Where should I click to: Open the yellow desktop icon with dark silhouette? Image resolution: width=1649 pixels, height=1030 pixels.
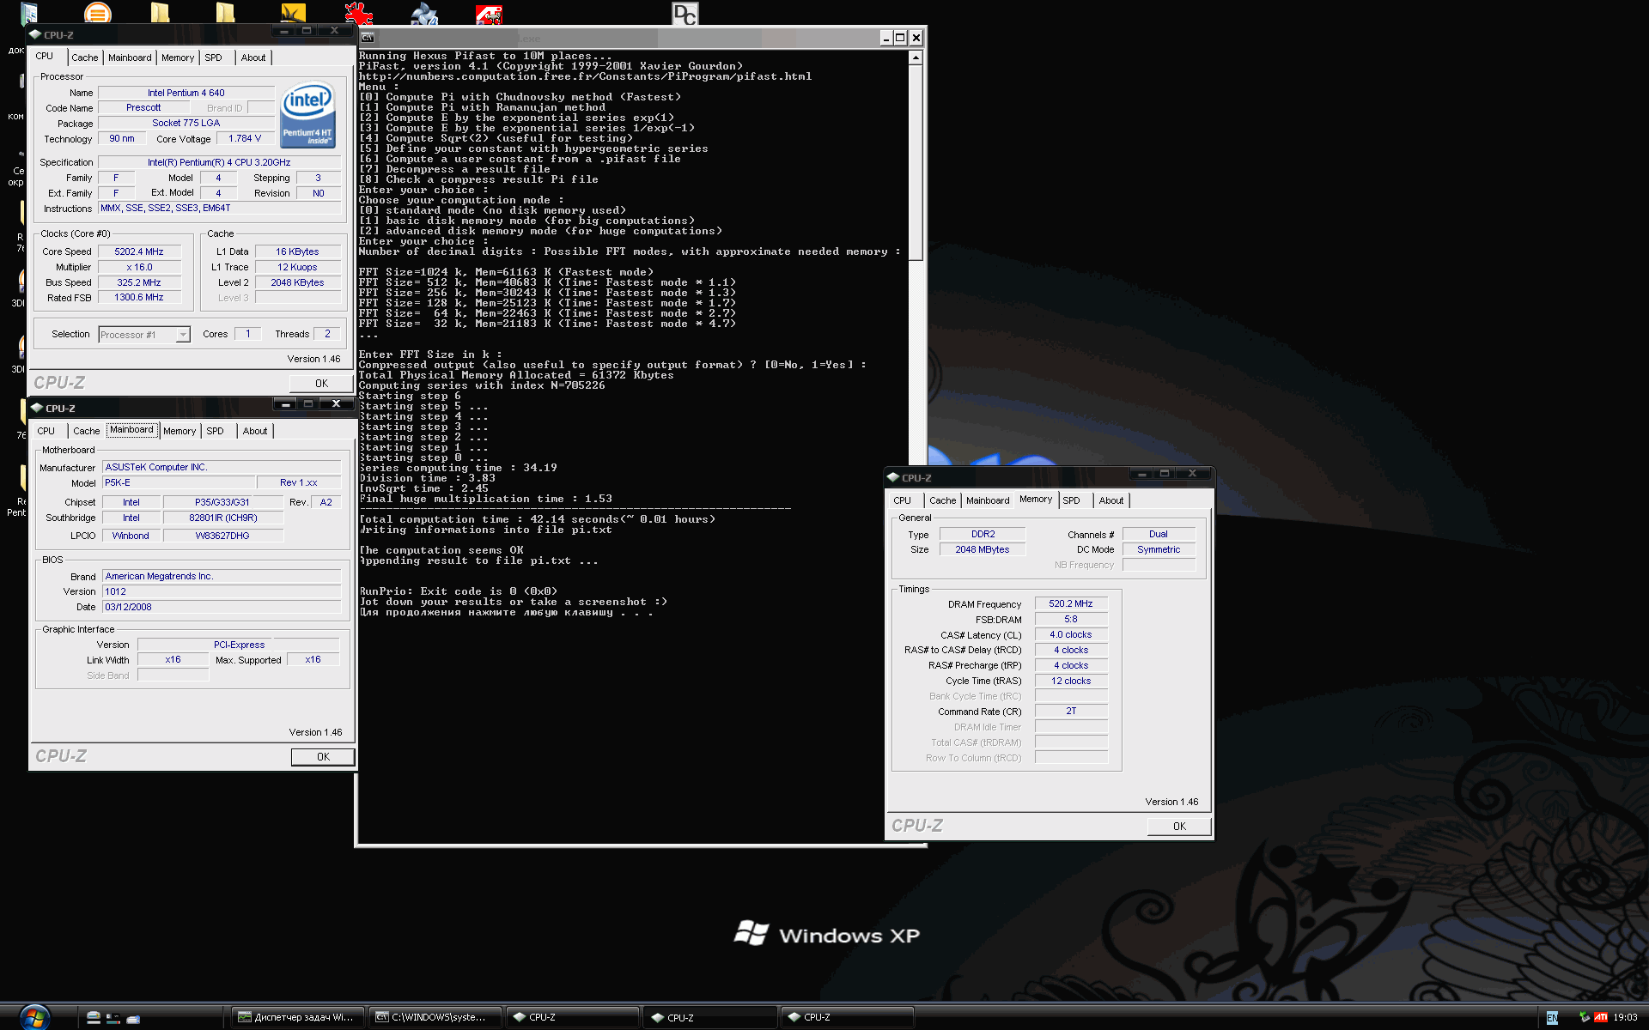(293, 13)
